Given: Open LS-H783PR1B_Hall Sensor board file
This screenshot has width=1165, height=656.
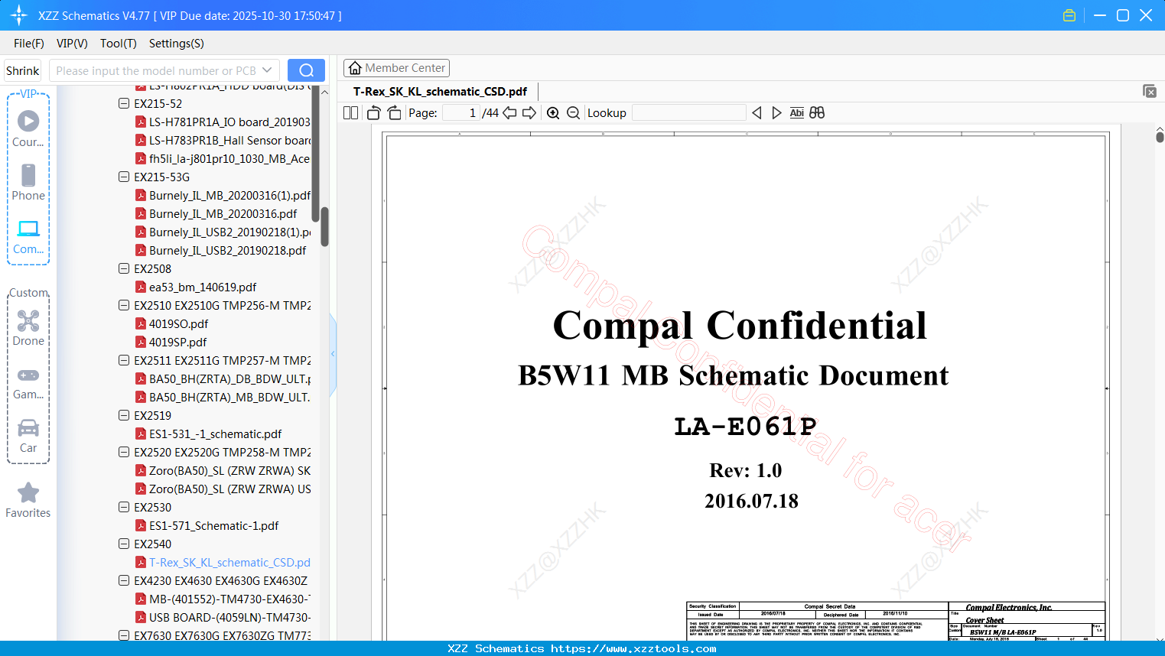Looking at the screenshot, I should click(223, 140).
